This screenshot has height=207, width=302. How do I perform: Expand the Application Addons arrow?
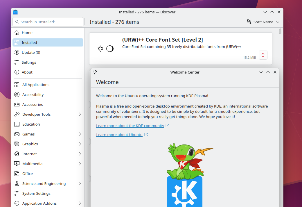click(80, 203)
